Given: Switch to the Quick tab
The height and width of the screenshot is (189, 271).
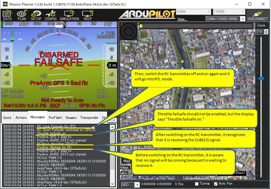Looking at the screenshot, I should pos(7,118).
